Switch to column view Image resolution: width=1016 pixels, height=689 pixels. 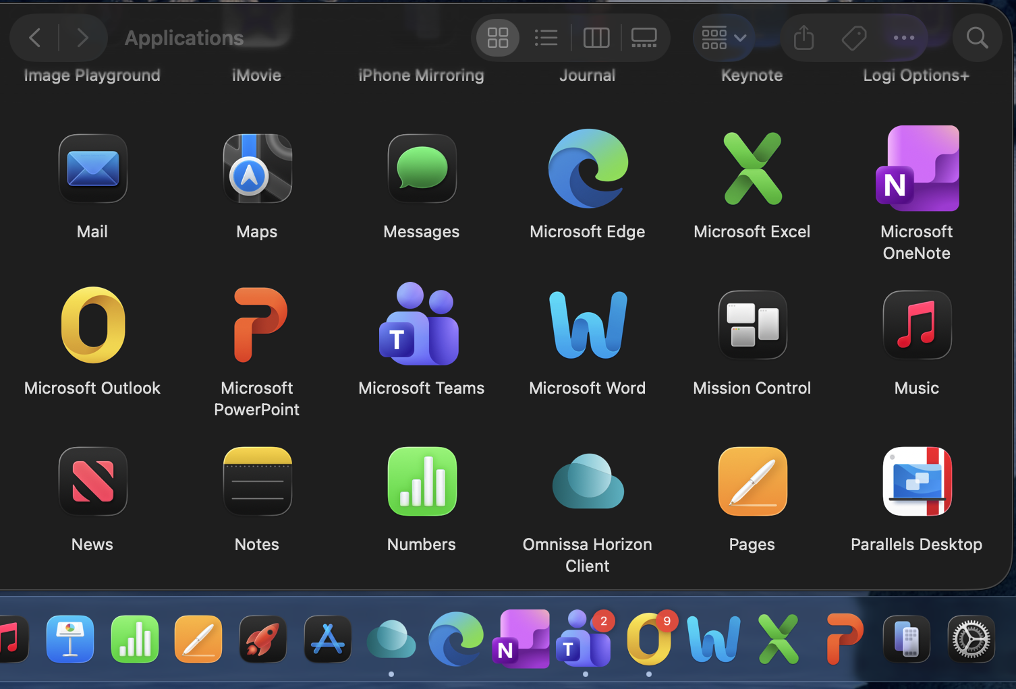pos(596,38)
